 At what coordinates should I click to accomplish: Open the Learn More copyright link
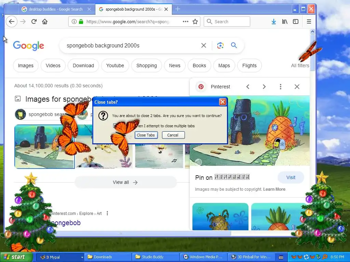click(x=274, y=189)
